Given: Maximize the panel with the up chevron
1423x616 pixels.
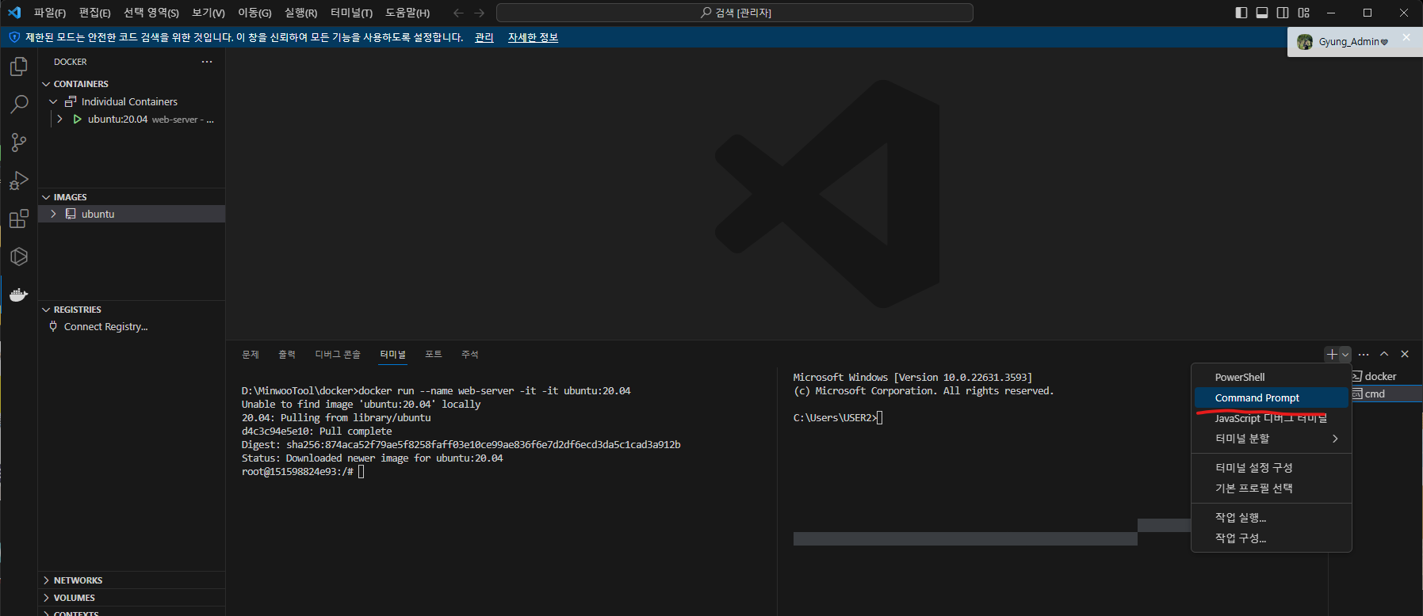Looking at the screenshot, I should pyautogui.click(x=1384, y=355).
